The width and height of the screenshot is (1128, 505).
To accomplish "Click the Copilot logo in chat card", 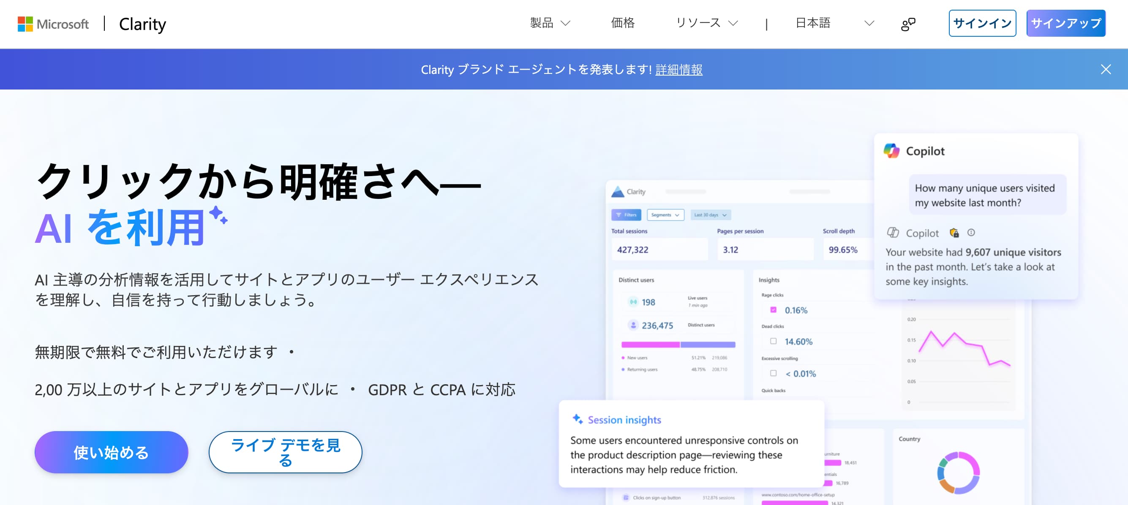I will (891, 151).
